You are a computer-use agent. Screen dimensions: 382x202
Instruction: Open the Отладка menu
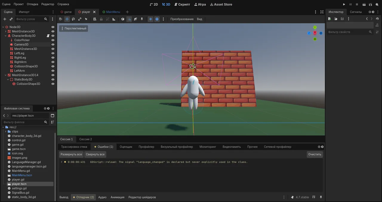pyautogui.click(x=32, y=4)
